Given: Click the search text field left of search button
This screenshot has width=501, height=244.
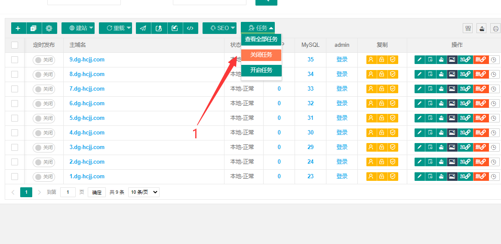Looking at the screenshot, I should click(209, 2).
